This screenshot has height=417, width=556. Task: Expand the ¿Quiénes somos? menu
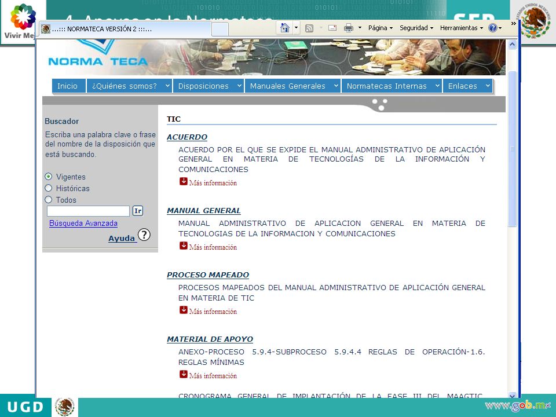[x=129, y=86]
